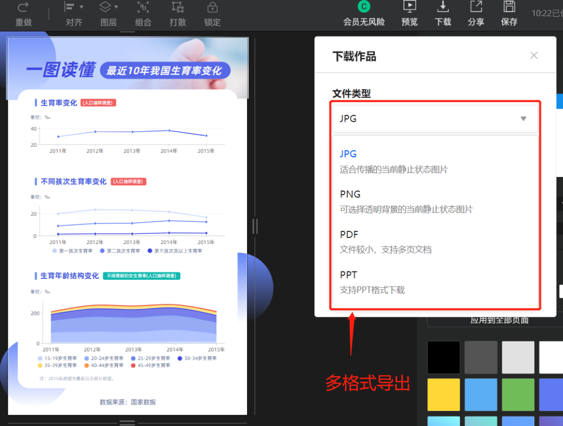Open the 文件类型 JPG dropdown
This screenshot has height=426, width=563.
[435, 119]
